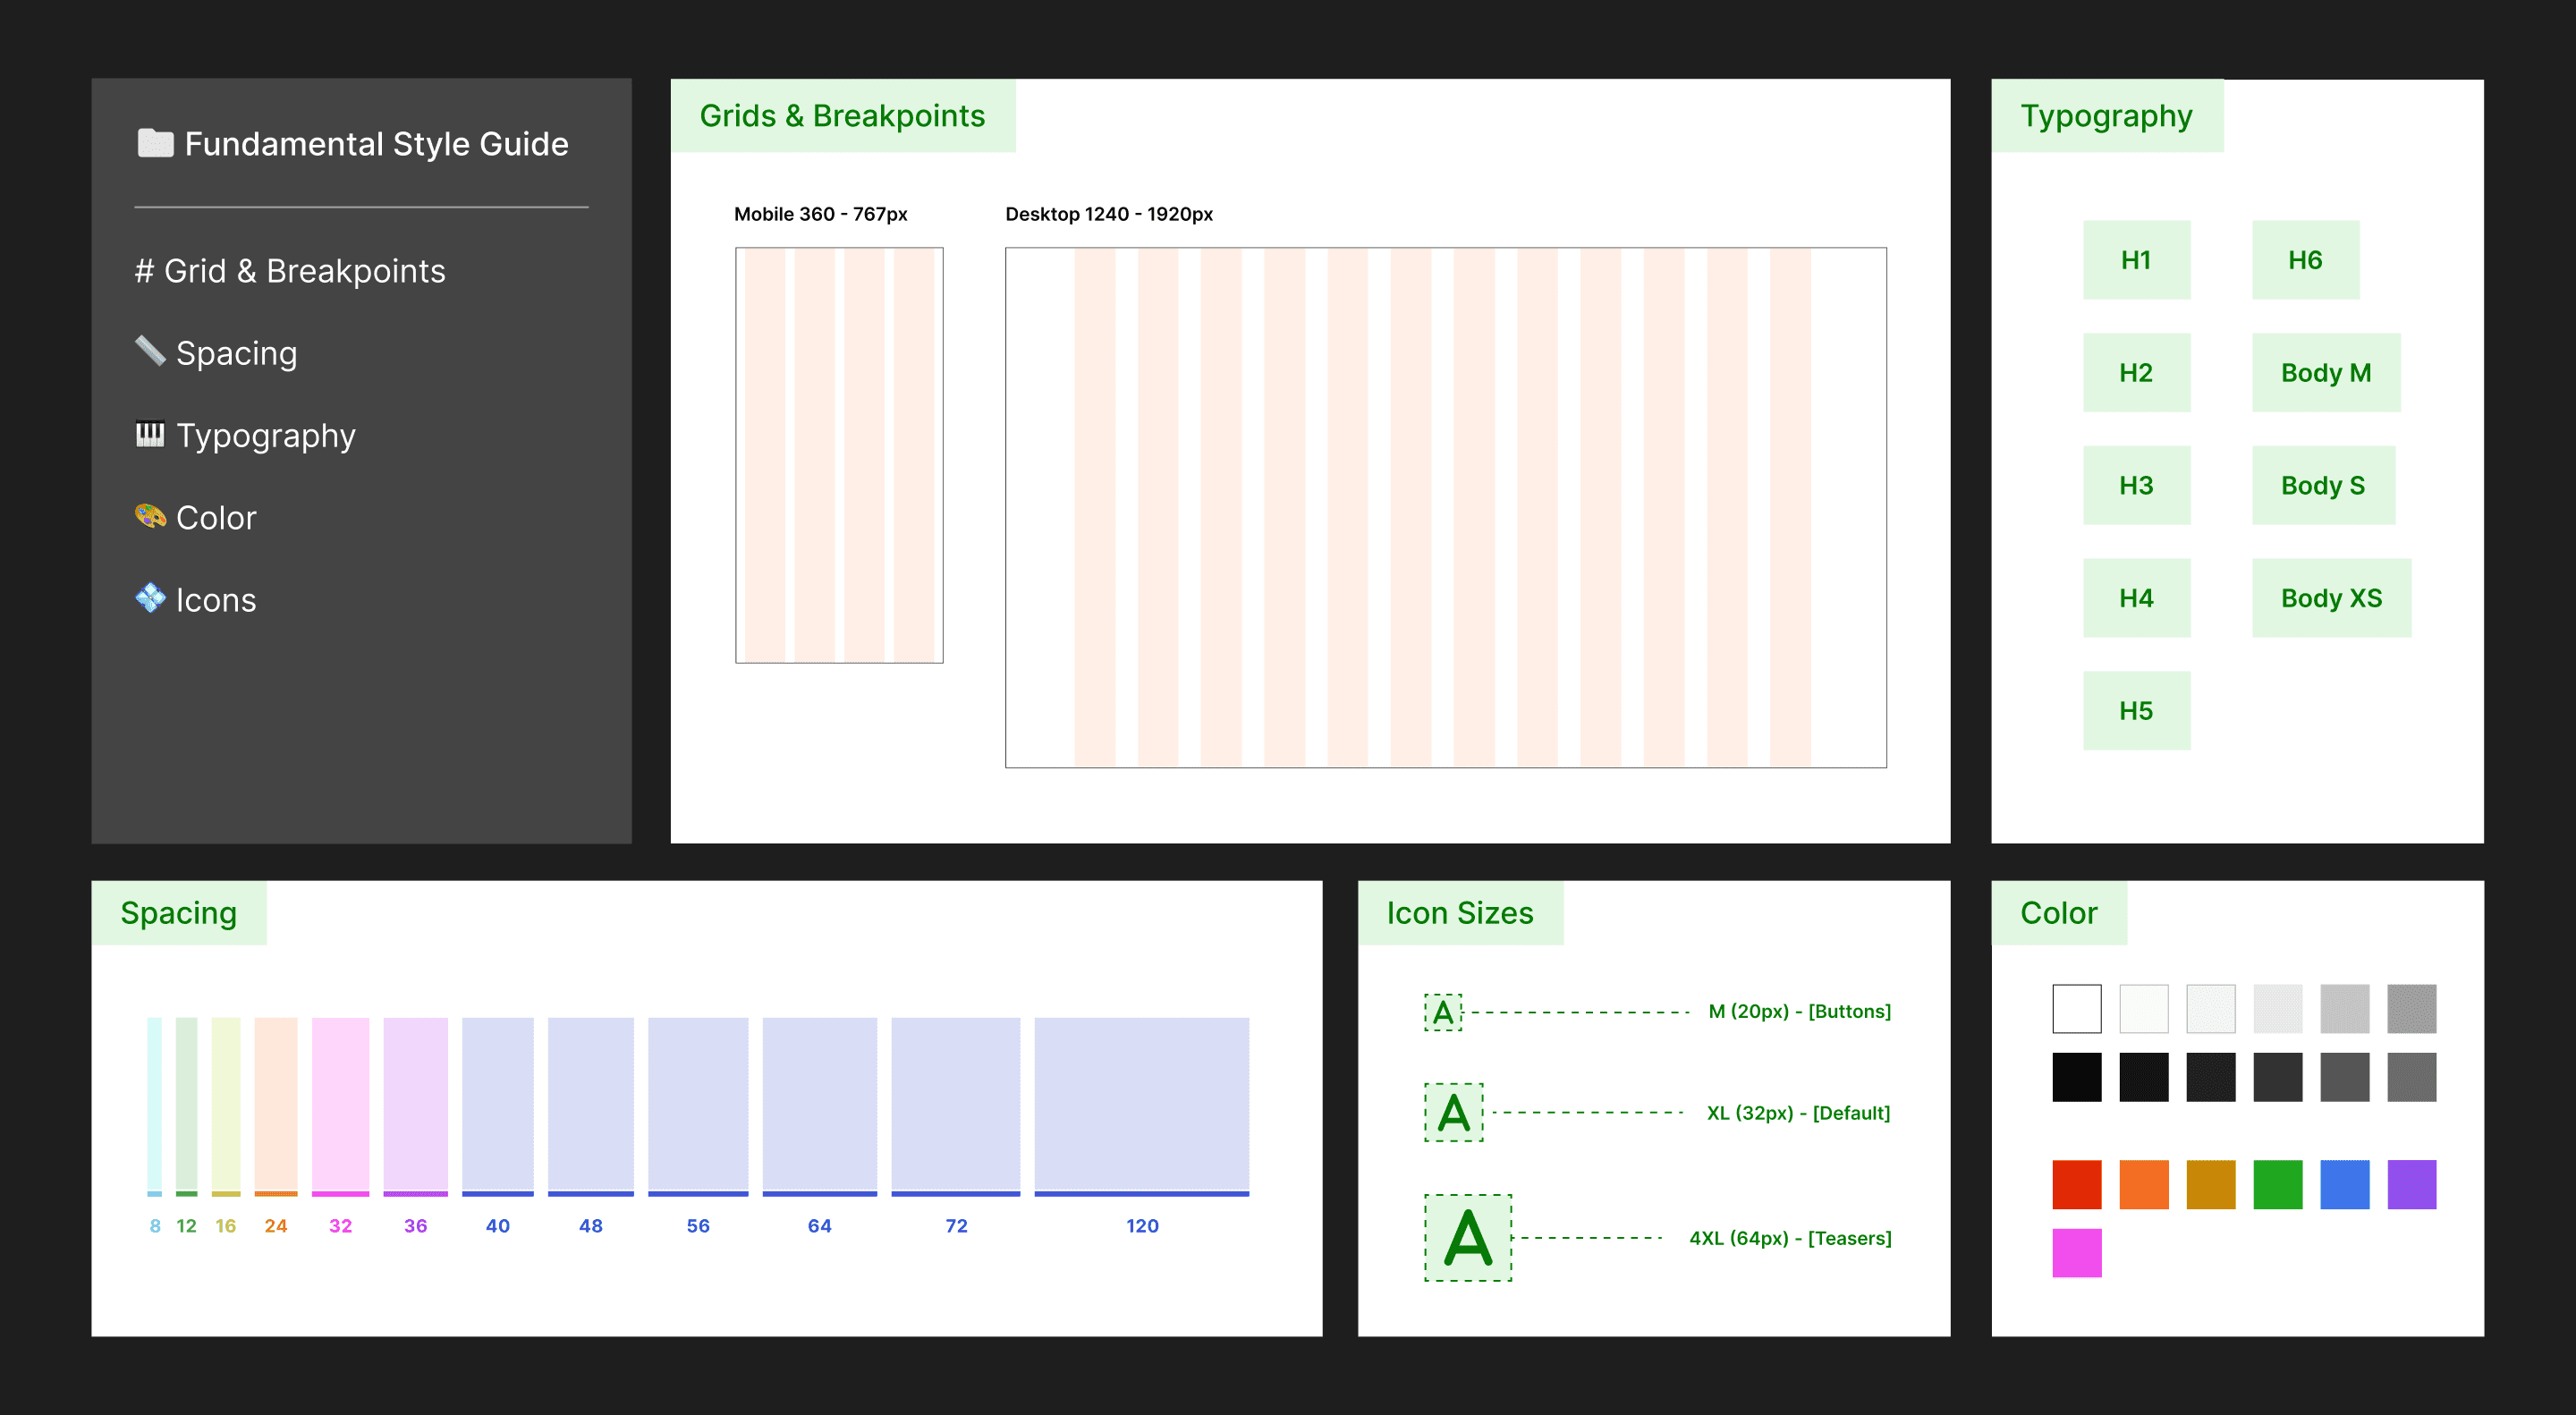Select the 120 spacing bar
The image size is (2576, 1415).
pyautogui.click(x=1141, y=1105)
